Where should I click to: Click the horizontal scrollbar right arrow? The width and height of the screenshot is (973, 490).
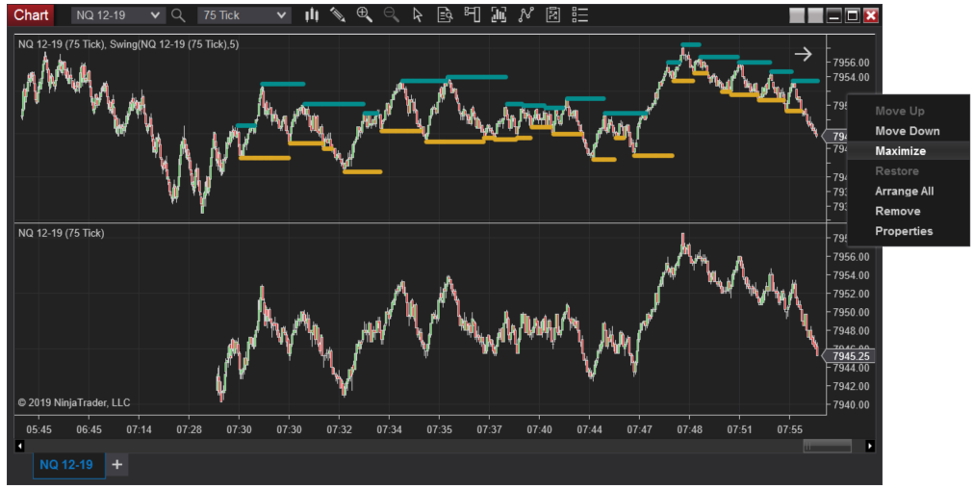click(x=869, y=446)
